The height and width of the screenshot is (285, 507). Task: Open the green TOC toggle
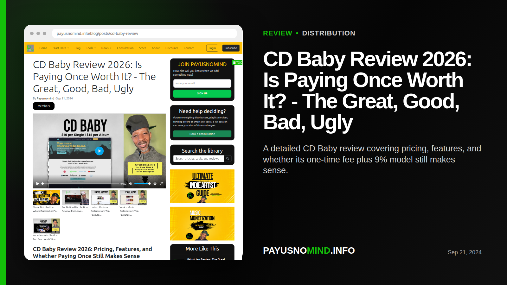click(x=237, y=63)
